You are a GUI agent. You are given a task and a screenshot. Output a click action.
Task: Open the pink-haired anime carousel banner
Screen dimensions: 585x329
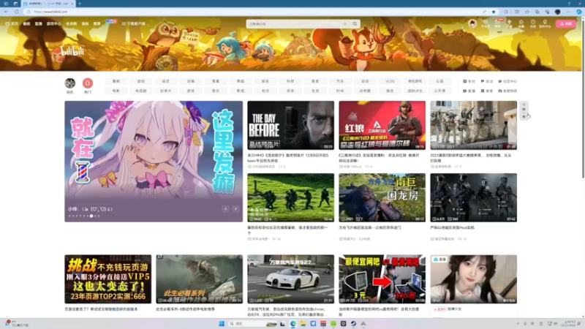coord(154,161)
